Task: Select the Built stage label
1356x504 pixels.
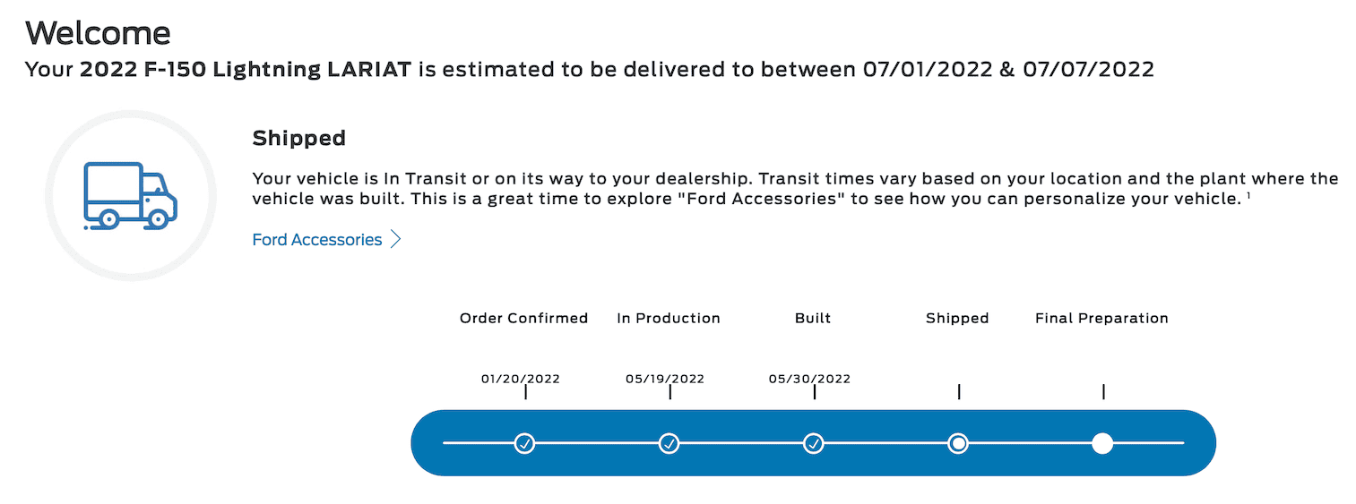Action: 813,318
